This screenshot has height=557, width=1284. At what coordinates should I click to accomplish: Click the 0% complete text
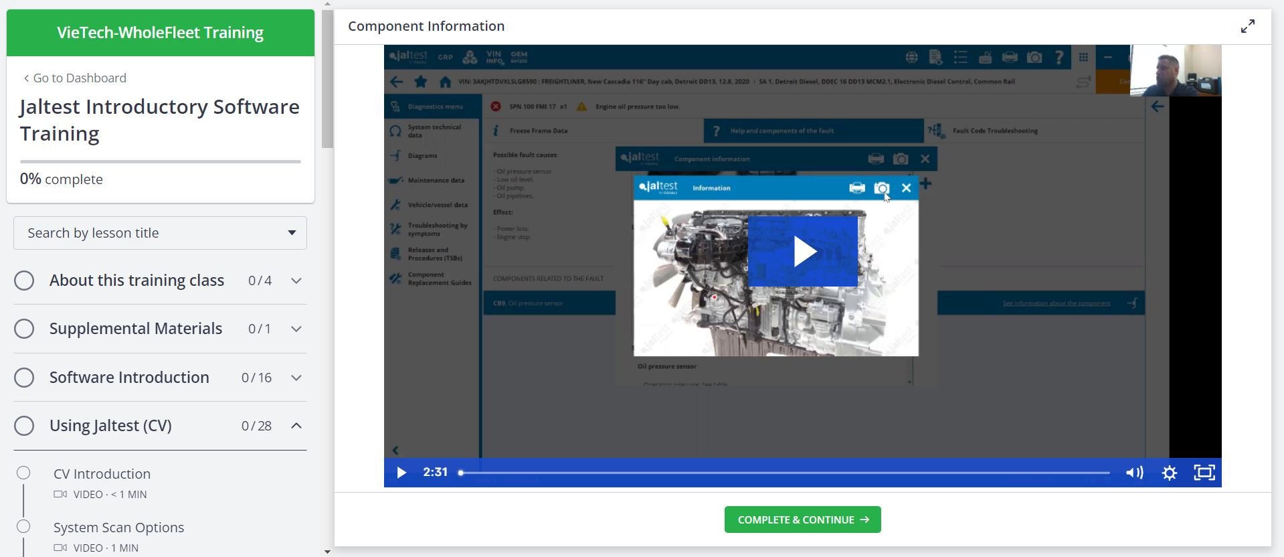pos(62,179)
